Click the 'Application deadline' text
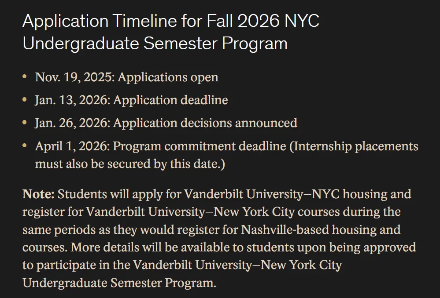Viewport: 440px width, 298px height. click(170, 100)
